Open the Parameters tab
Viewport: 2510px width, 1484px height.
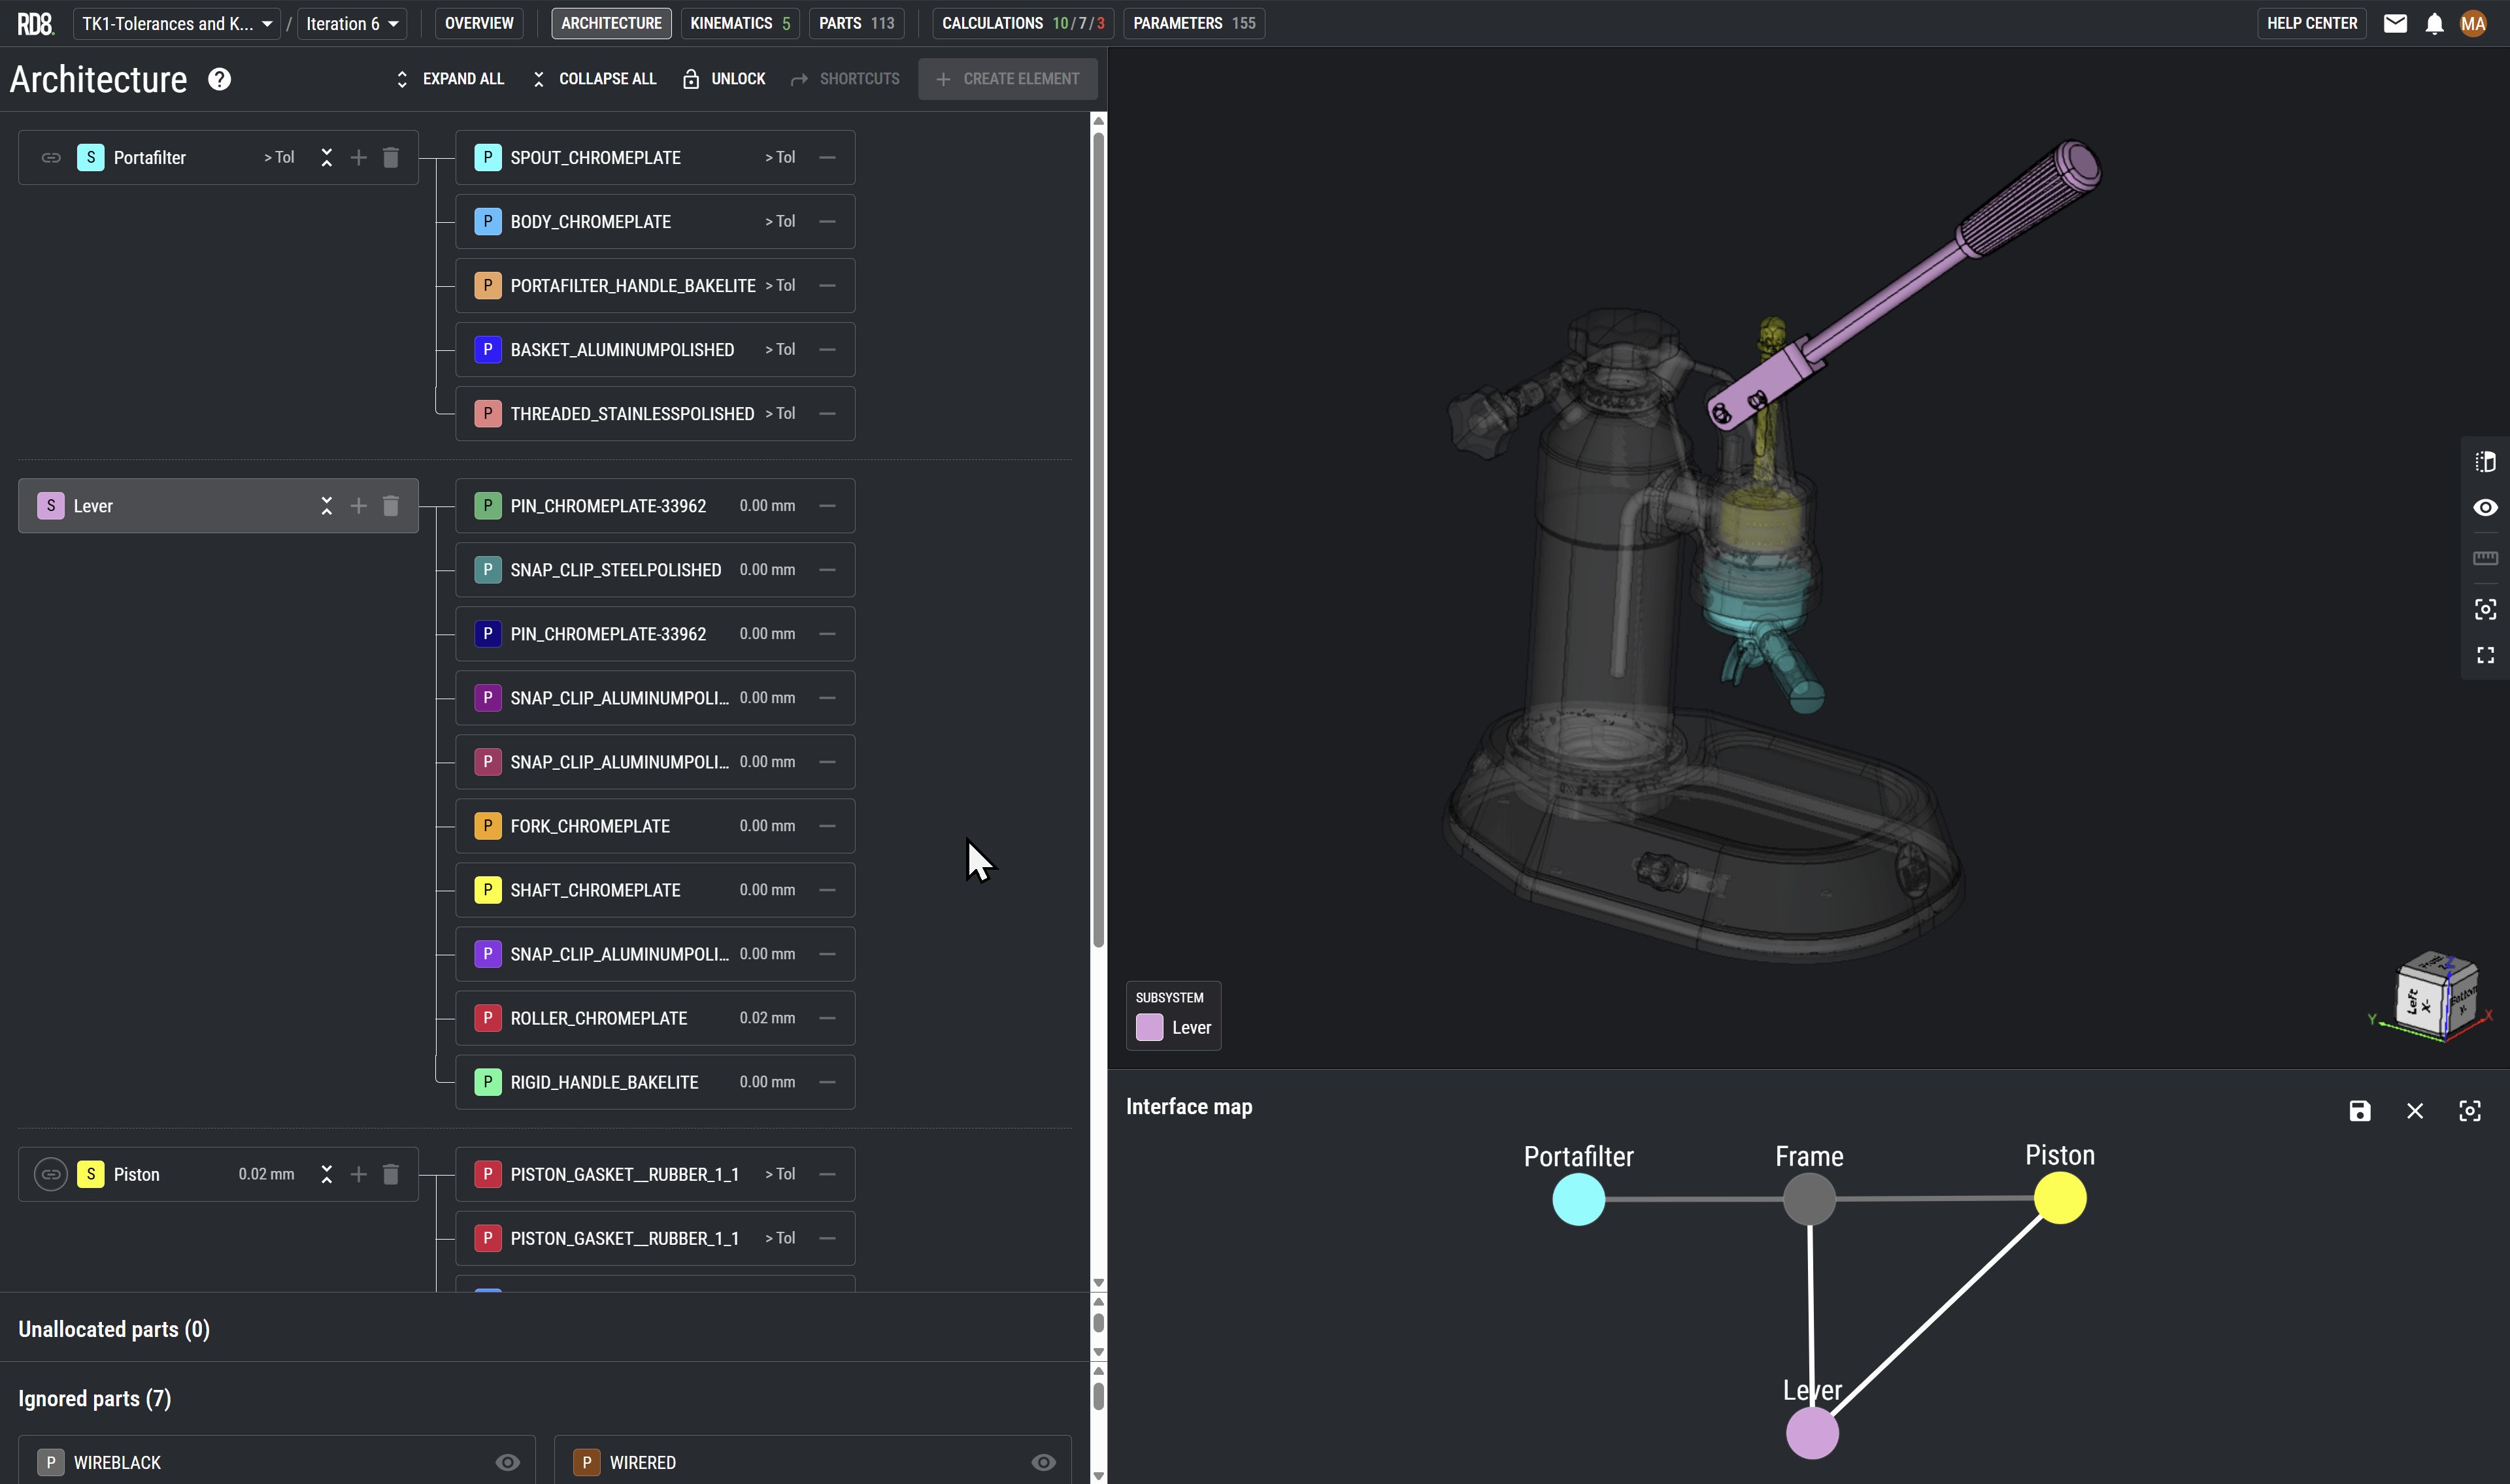tap(1193, 24)
